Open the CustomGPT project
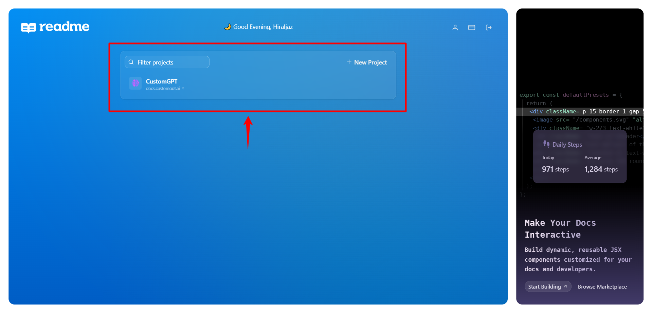652x313 pixels. coord(162,81)
